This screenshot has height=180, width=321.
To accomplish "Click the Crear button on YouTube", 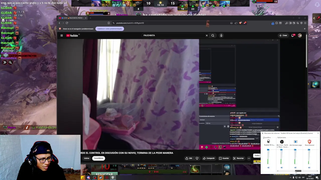I will click(x=283, y=35).
